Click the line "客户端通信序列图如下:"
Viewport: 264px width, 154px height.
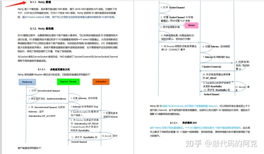30,148
